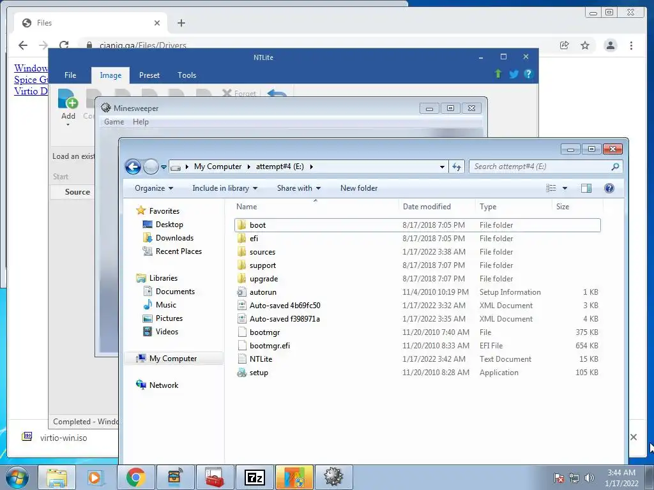
Task: Click the search magnifier icon in Explorer
Action: click(x=615, y=167)
